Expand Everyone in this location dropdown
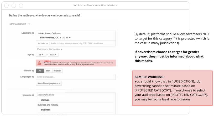This screenshot has width=214, height=116. click(x=50, y=49)
